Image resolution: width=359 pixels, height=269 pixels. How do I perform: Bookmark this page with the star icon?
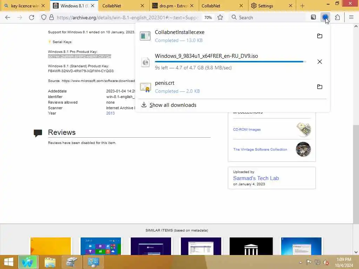pyautogui.click(x=220, y=18)
